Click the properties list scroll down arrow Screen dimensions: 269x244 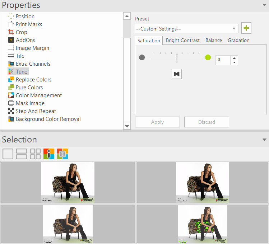pos(127,126)
